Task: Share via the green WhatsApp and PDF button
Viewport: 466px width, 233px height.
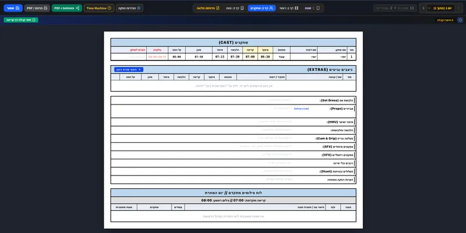Action: click(67, 8)
